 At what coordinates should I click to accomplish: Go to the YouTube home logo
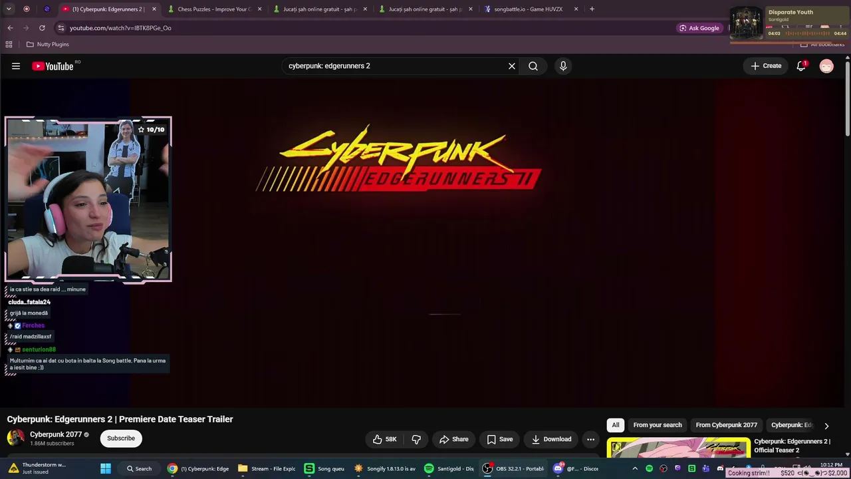[x=53, y=66]
